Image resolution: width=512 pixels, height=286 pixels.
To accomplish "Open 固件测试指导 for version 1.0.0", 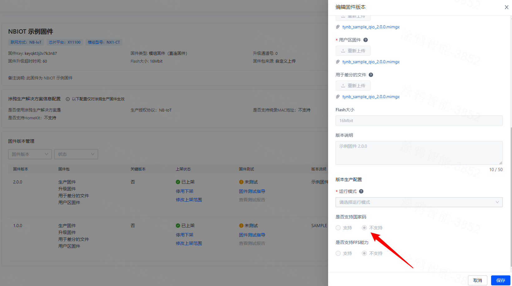I will [252, 235].
